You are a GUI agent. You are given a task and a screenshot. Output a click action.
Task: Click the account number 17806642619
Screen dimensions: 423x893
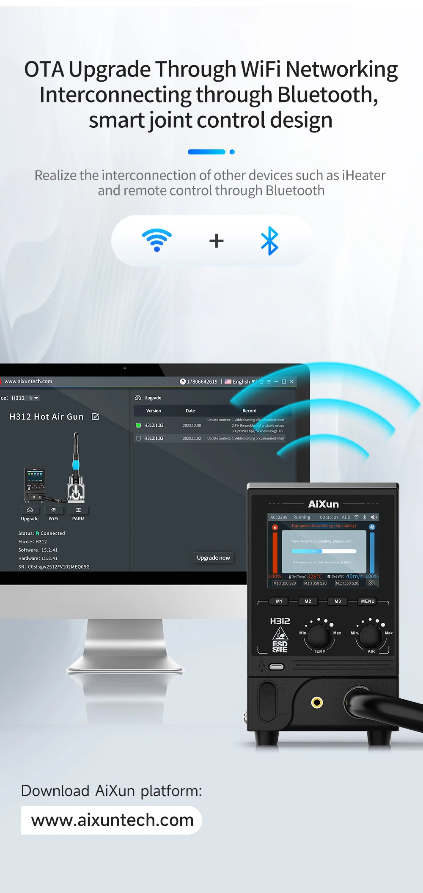tap(202, 382)
